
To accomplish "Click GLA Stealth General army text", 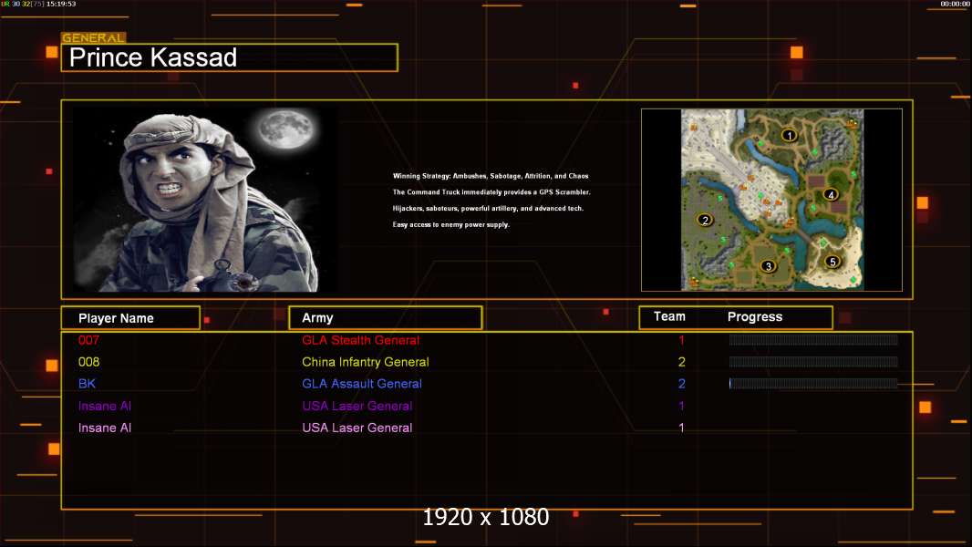I will [360, 340].
